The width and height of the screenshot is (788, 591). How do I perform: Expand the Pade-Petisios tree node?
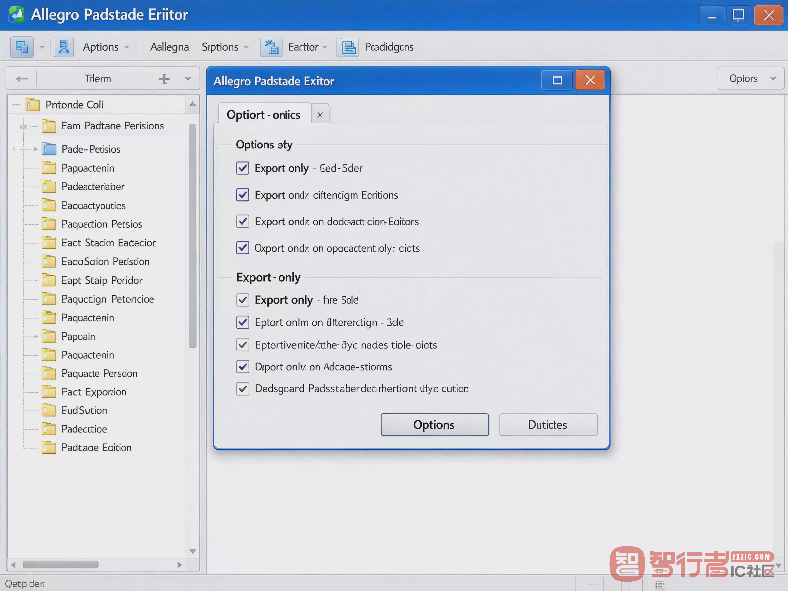click(35, 149)
